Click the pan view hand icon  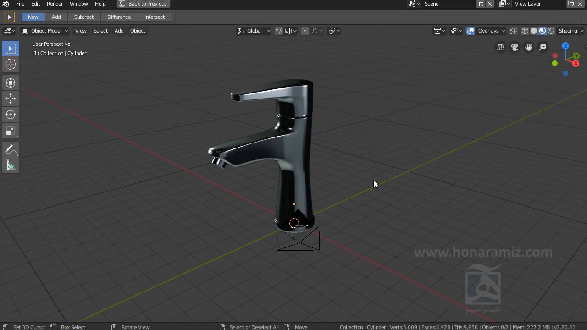529,47
